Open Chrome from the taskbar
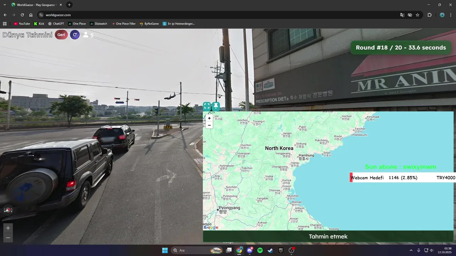456x256 pixels. (x=239, y=250)
